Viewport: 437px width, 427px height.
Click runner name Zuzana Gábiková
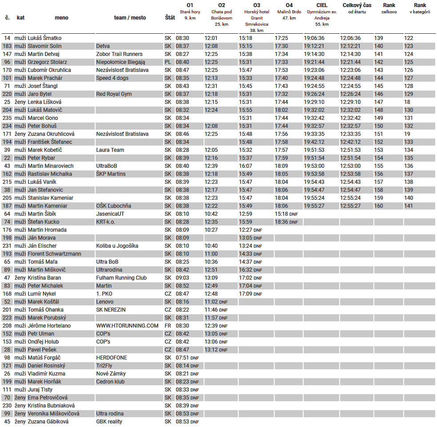[x=48, y=422]
